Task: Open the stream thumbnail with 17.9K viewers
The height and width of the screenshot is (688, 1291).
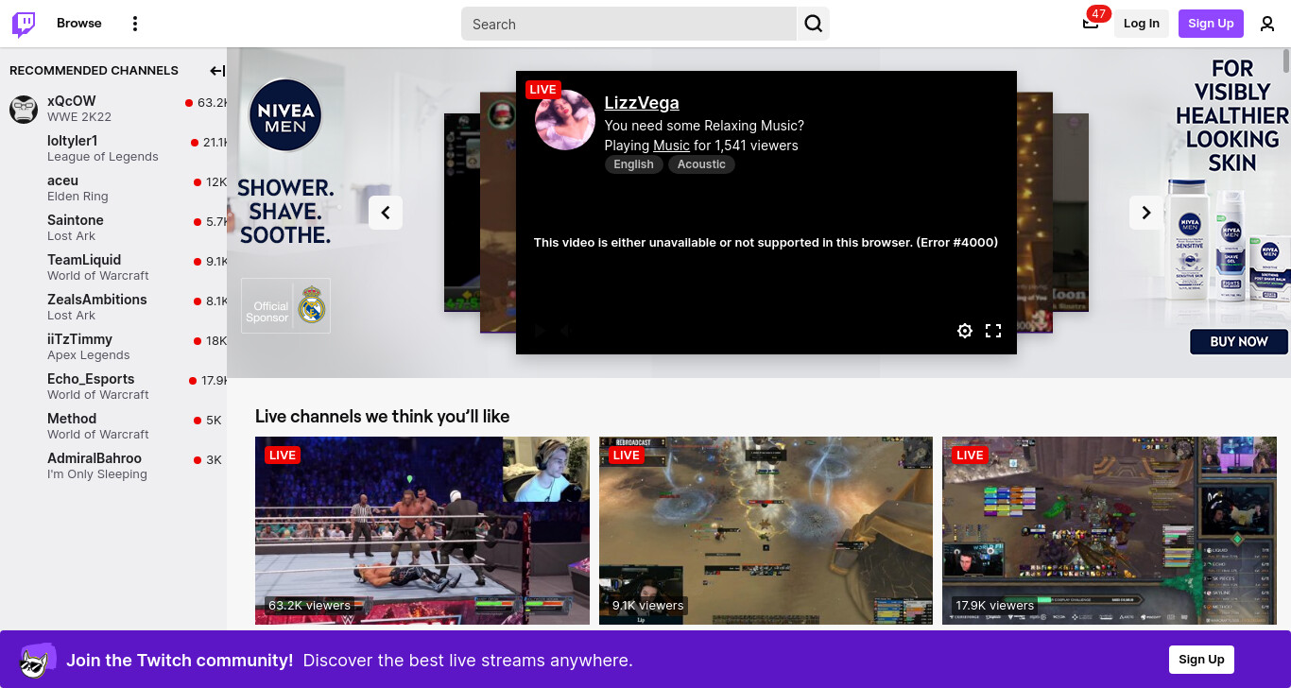Action: 1110,530
